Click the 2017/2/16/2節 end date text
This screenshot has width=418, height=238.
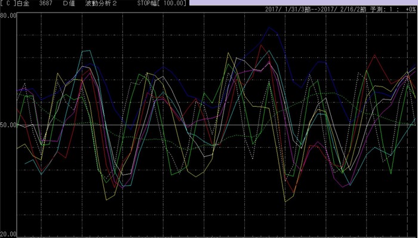point(343,10)
